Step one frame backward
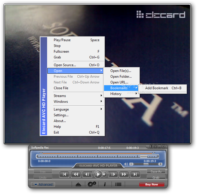Viewport: 197px width, 194px height. [x=87, y=174]
